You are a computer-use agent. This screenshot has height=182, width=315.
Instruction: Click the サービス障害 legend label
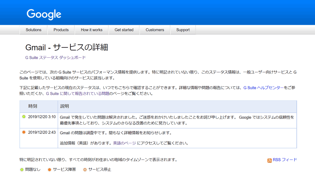coord(64,169)
